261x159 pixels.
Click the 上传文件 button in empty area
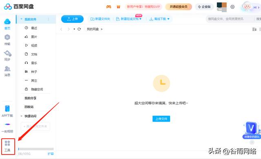(x=161, y=119)
